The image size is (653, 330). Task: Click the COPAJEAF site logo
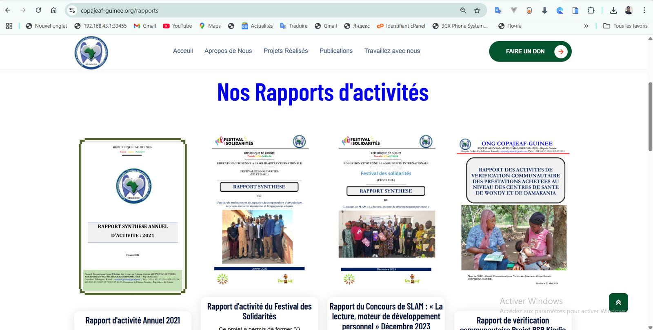(x=91, y=53)
